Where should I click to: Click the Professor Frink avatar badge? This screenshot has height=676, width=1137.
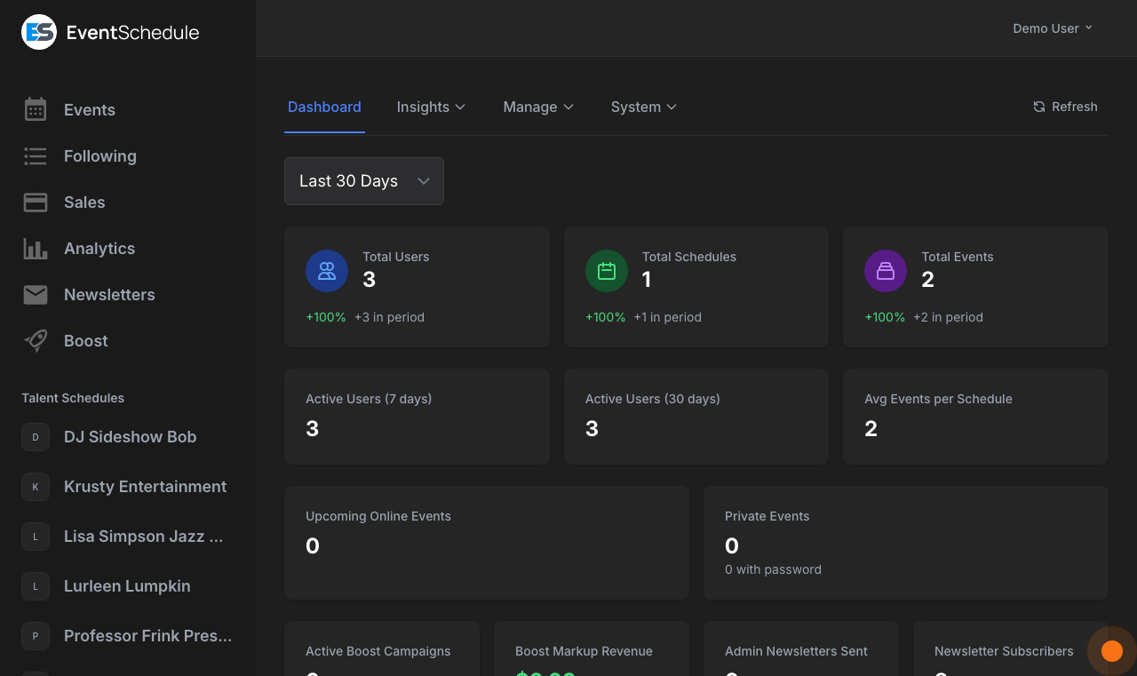pos(36,636)
